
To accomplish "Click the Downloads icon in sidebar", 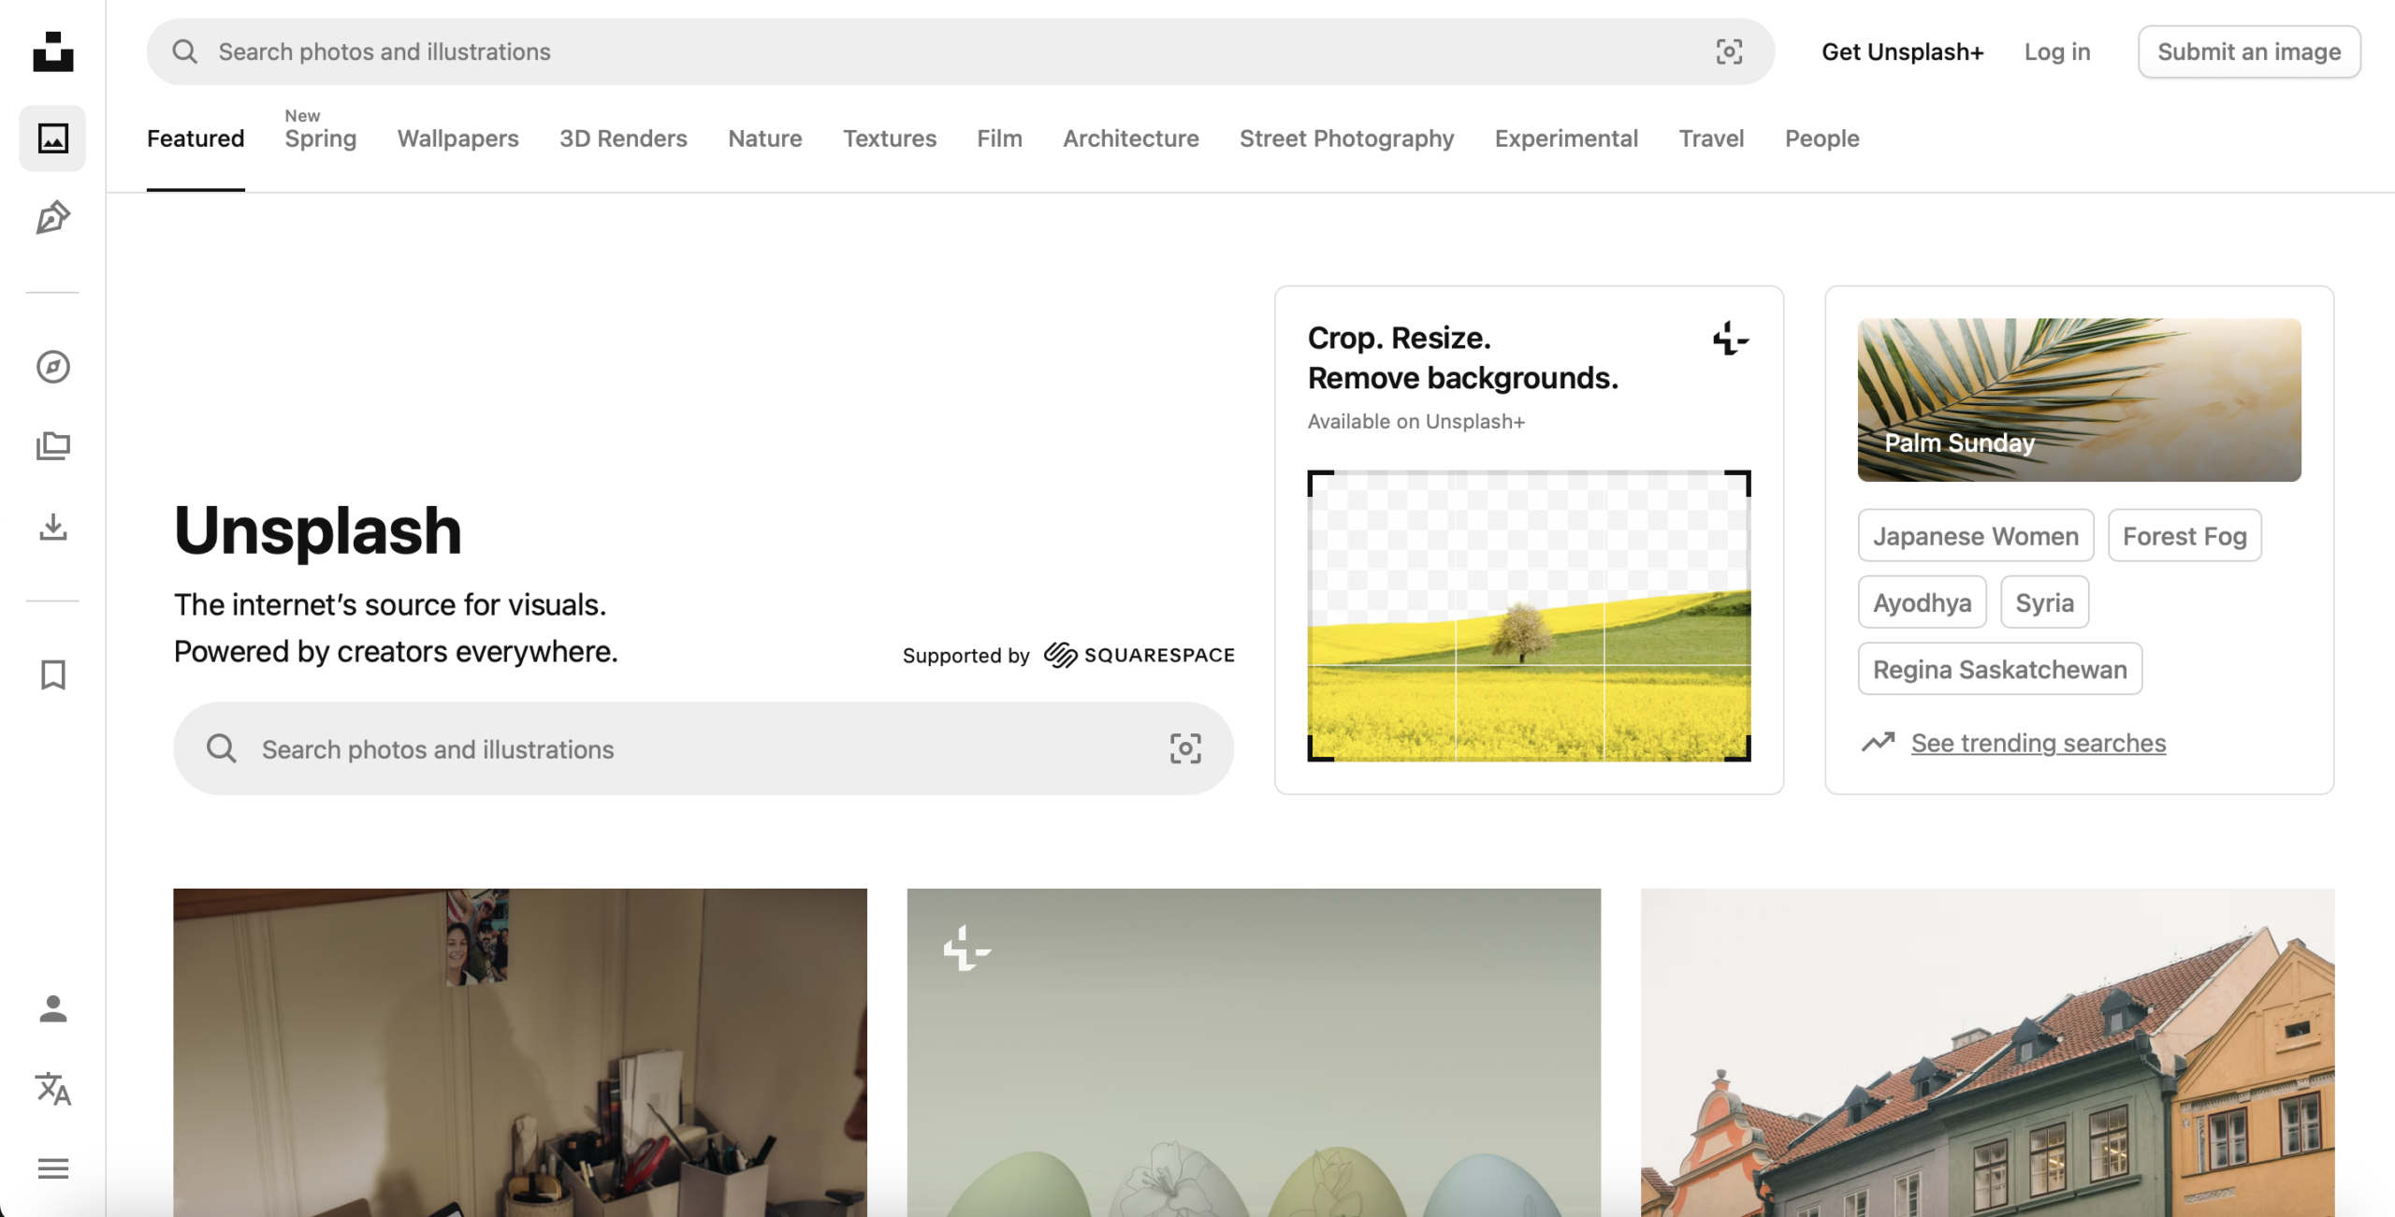I will (x=53, y=527).
